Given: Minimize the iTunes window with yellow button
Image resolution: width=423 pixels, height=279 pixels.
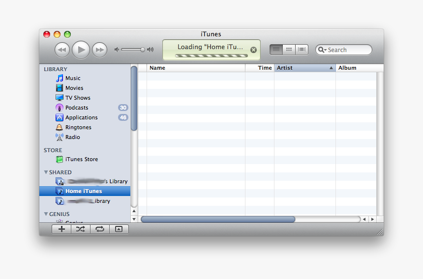Looking at the screenshot, I should tap(57, 34).
